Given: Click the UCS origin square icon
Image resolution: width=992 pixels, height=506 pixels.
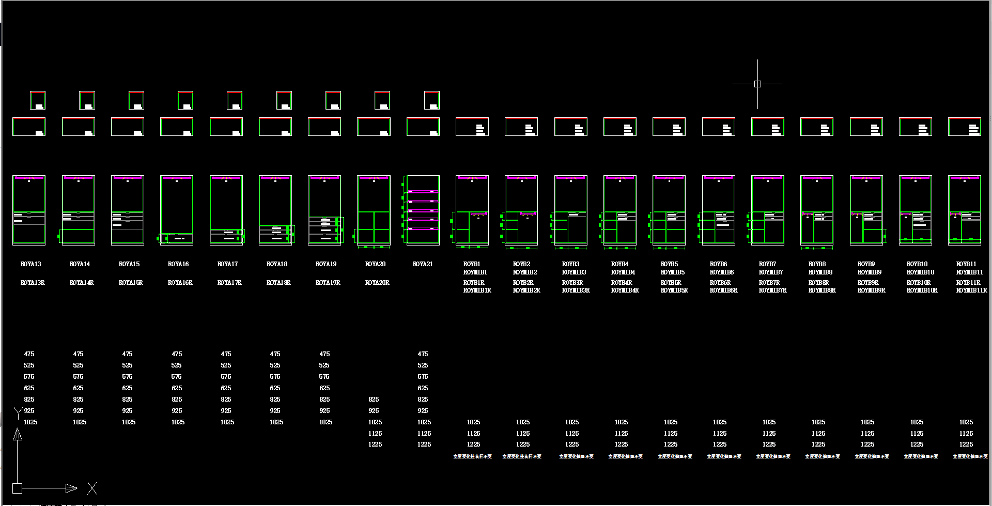Looking at the screenshot, I should click(17, 488).
